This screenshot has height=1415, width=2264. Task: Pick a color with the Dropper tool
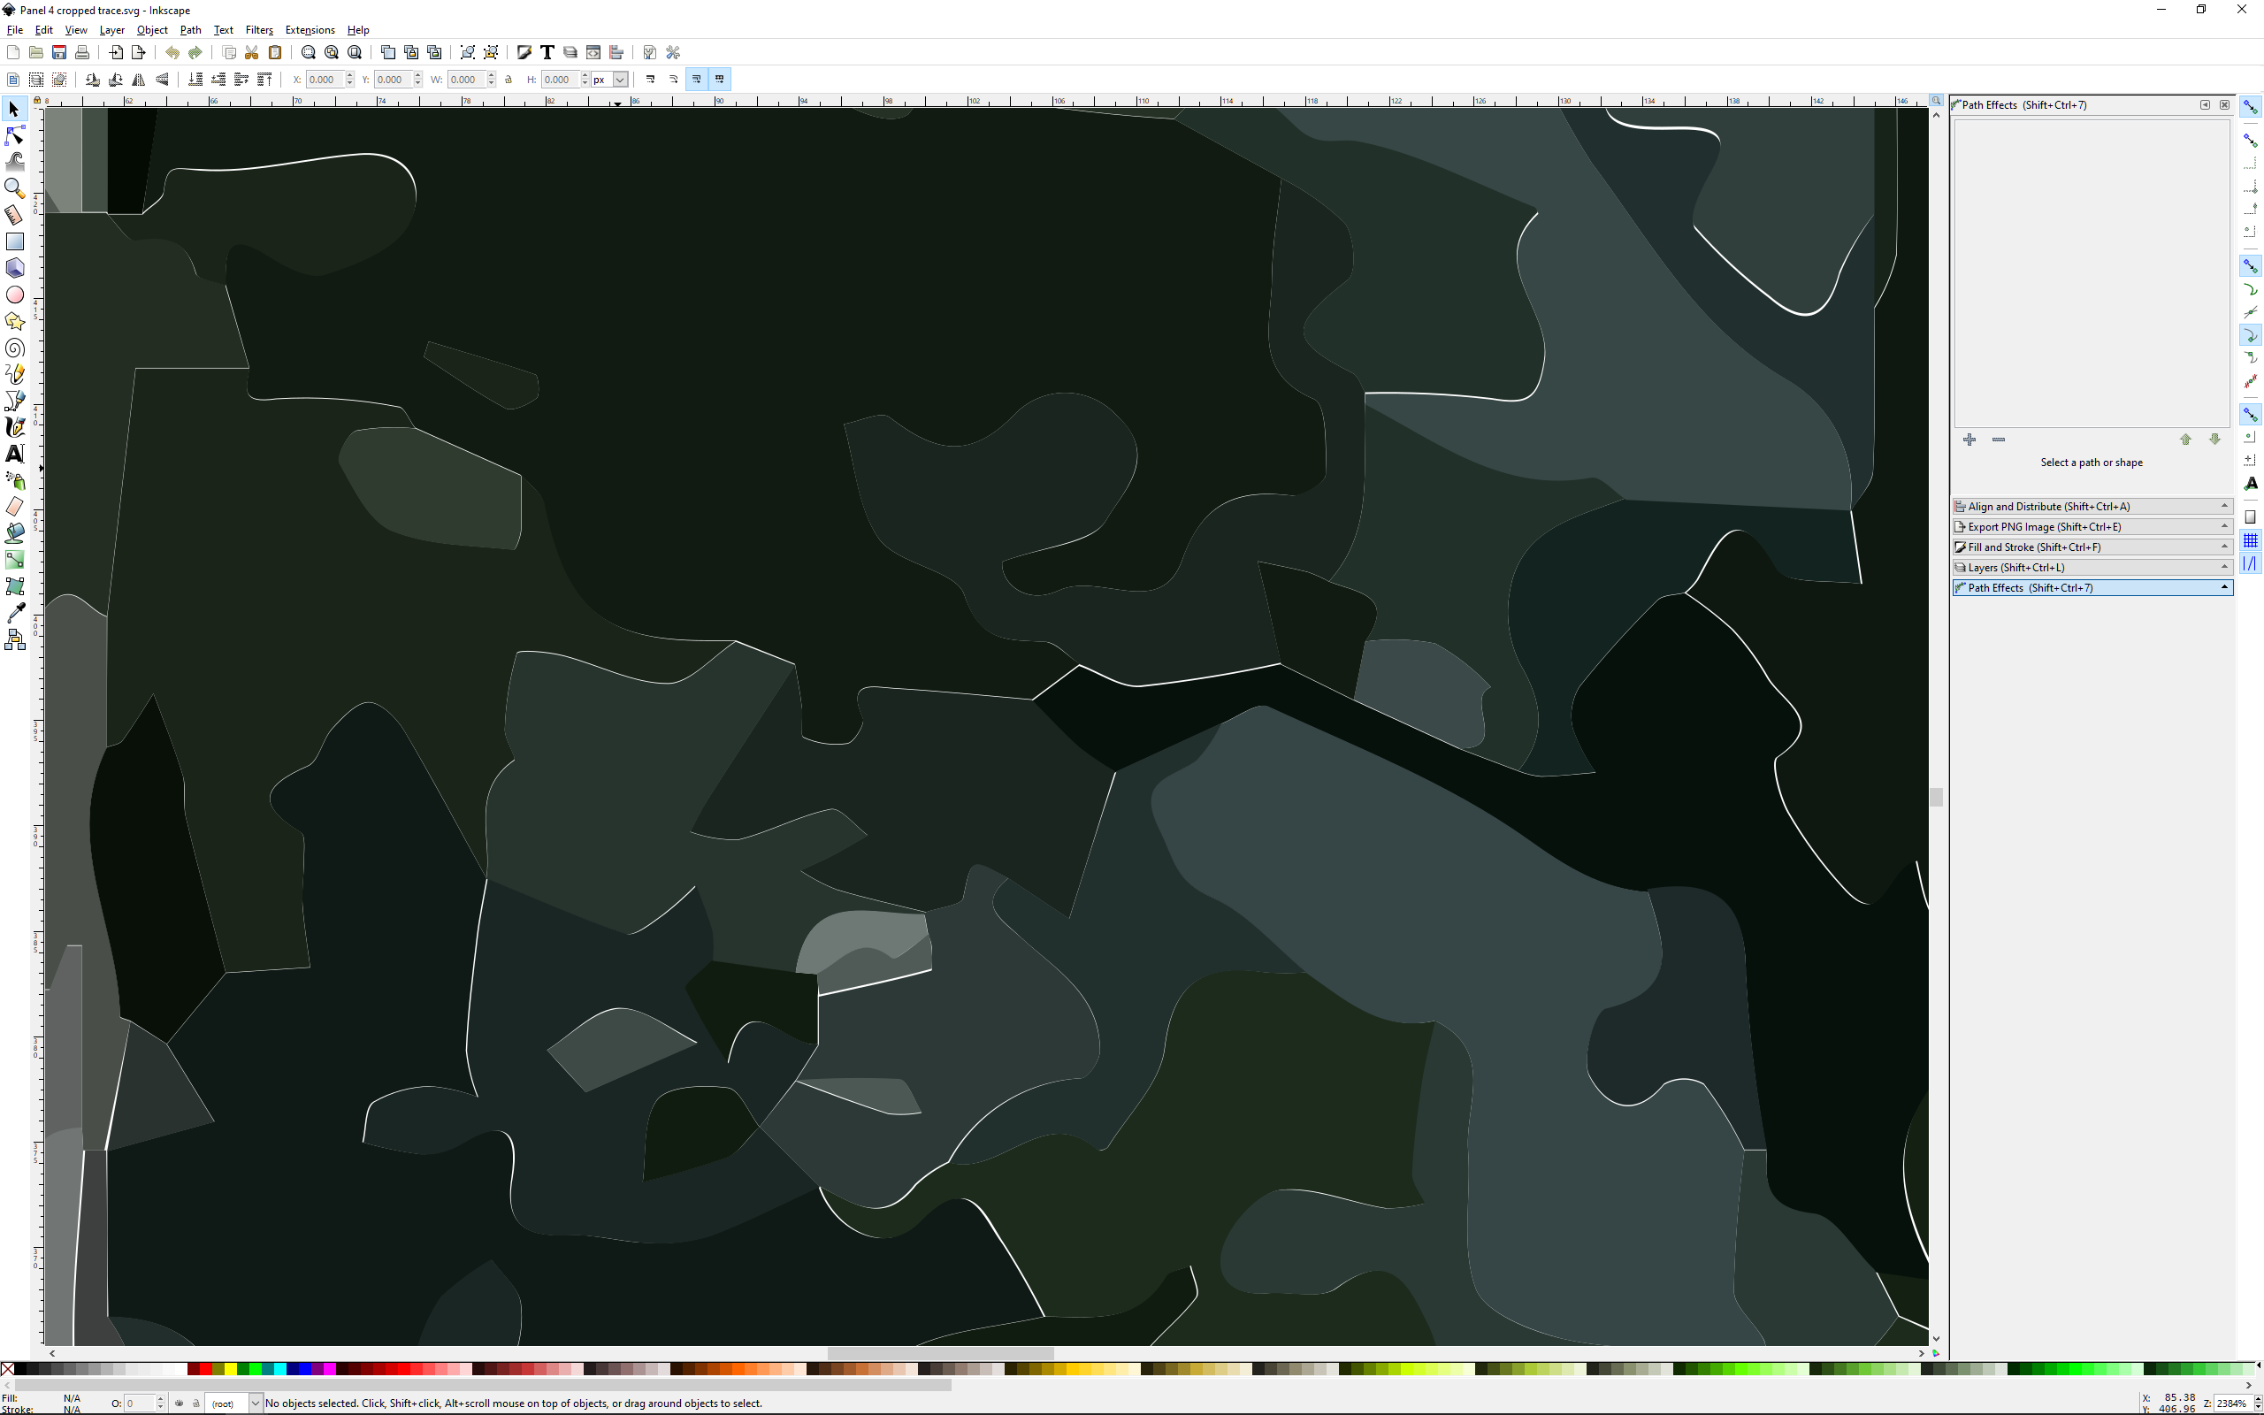15,613
